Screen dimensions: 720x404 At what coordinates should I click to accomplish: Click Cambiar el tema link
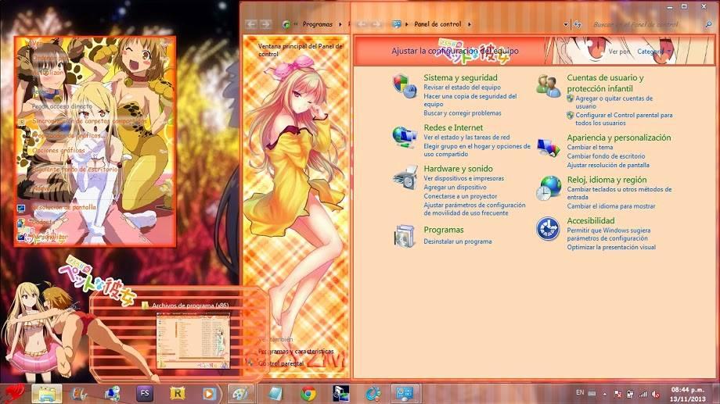click(589, 147)
